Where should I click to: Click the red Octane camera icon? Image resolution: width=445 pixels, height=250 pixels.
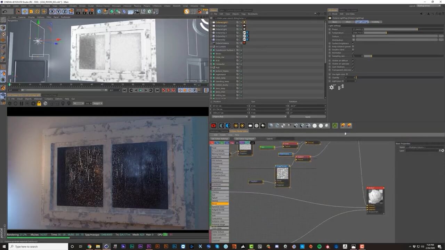(x=213, y=126)
